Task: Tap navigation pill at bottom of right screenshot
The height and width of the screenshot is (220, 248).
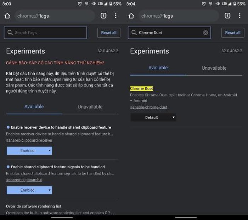Action: (186, 218)
